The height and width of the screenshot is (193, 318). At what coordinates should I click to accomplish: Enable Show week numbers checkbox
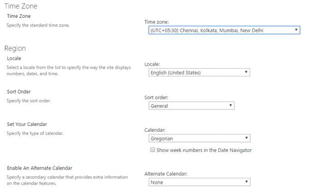(x=152, y=150)
